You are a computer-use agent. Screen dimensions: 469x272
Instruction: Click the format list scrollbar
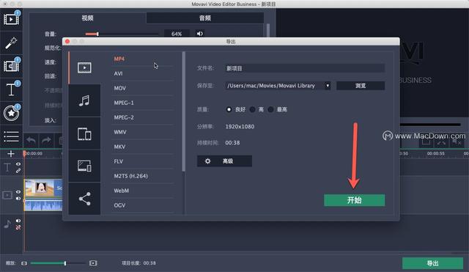[x=184, y=111]
